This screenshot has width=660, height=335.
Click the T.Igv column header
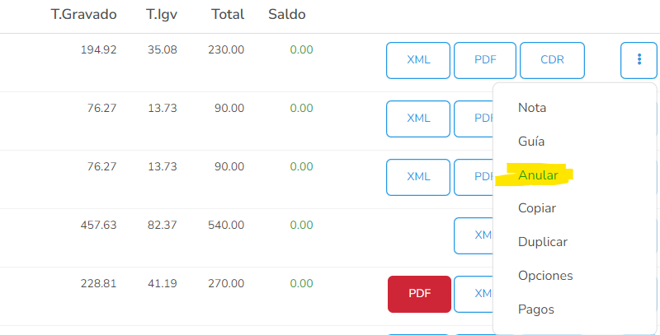pos(162,14)
